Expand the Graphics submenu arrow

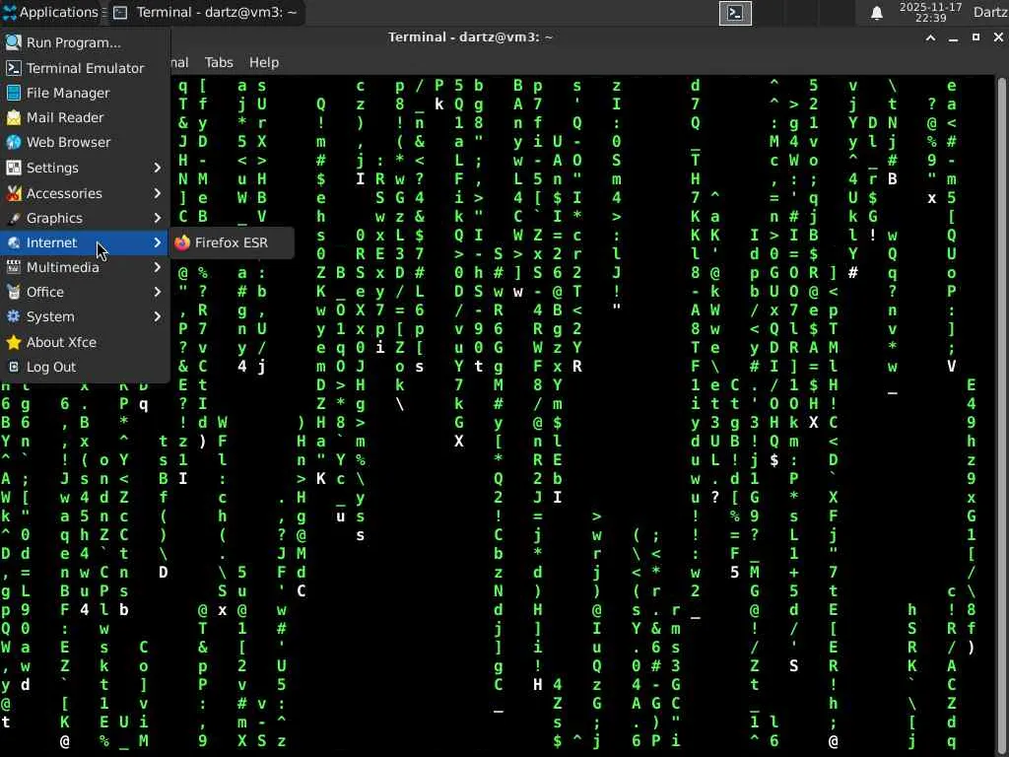157,218
